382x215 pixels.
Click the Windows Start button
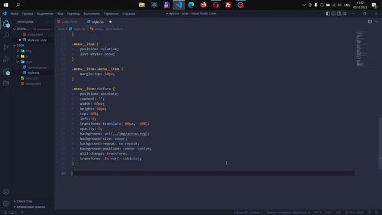pyautogui.click(x=6, y=5)
